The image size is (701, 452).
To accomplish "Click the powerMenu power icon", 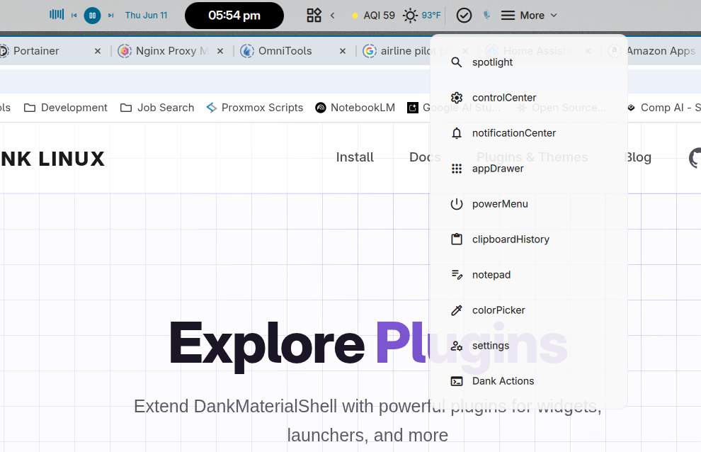I will click(456, 203).
